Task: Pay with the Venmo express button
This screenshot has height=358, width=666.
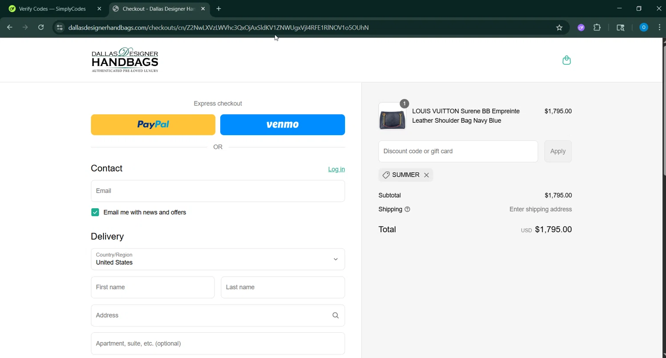Action: click(282, 125)
